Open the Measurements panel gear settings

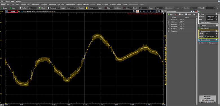tap(194, 14)
